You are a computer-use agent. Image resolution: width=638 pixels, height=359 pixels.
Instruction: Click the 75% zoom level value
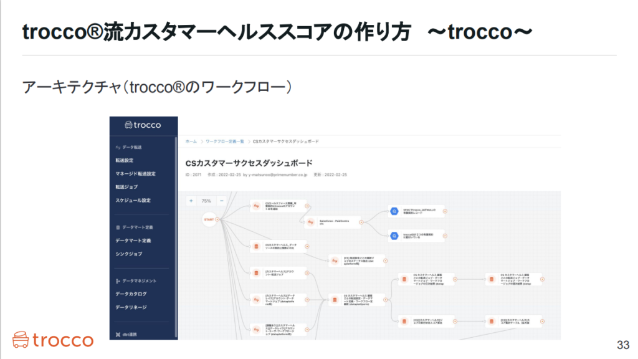[x=206, y=201]
